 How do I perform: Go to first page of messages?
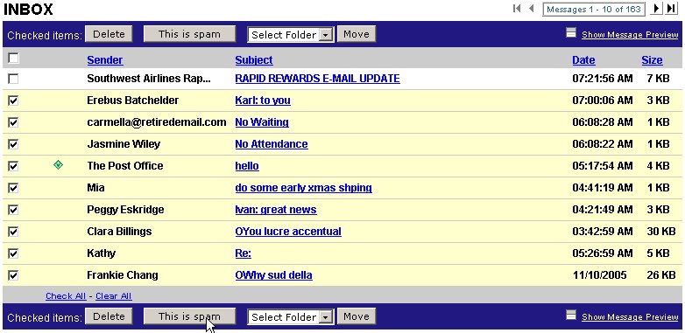click(x=517, y=8)
